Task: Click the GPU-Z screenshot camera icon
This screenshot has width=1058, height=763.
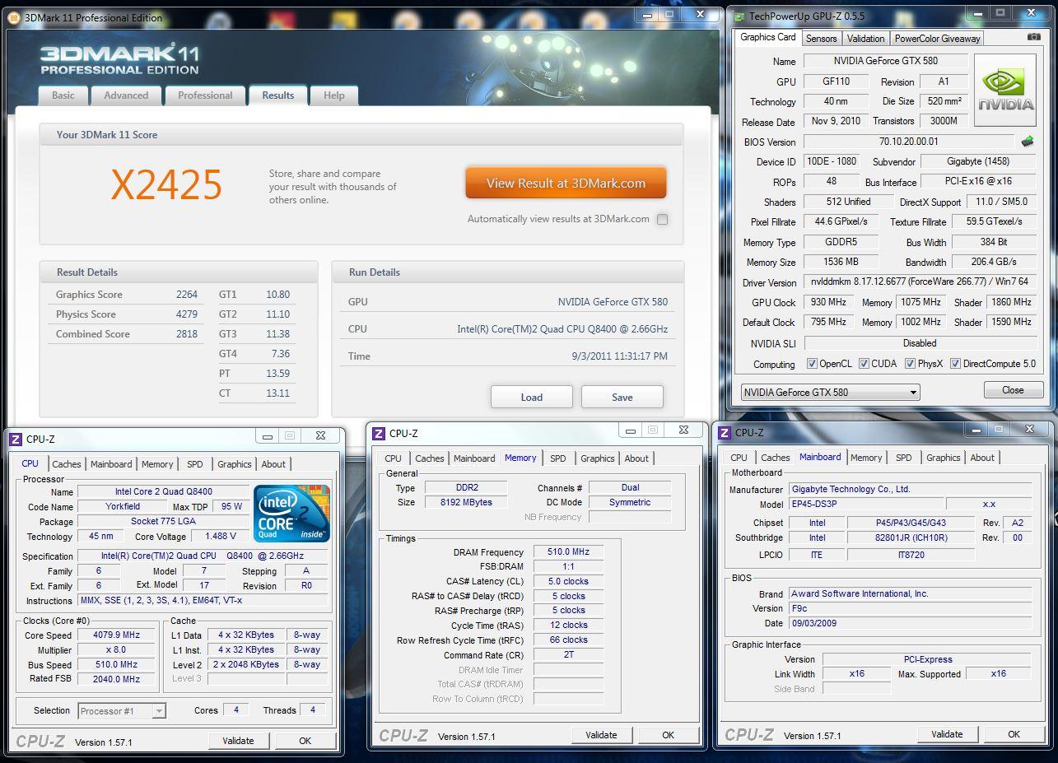Action: click(1033, 37)
